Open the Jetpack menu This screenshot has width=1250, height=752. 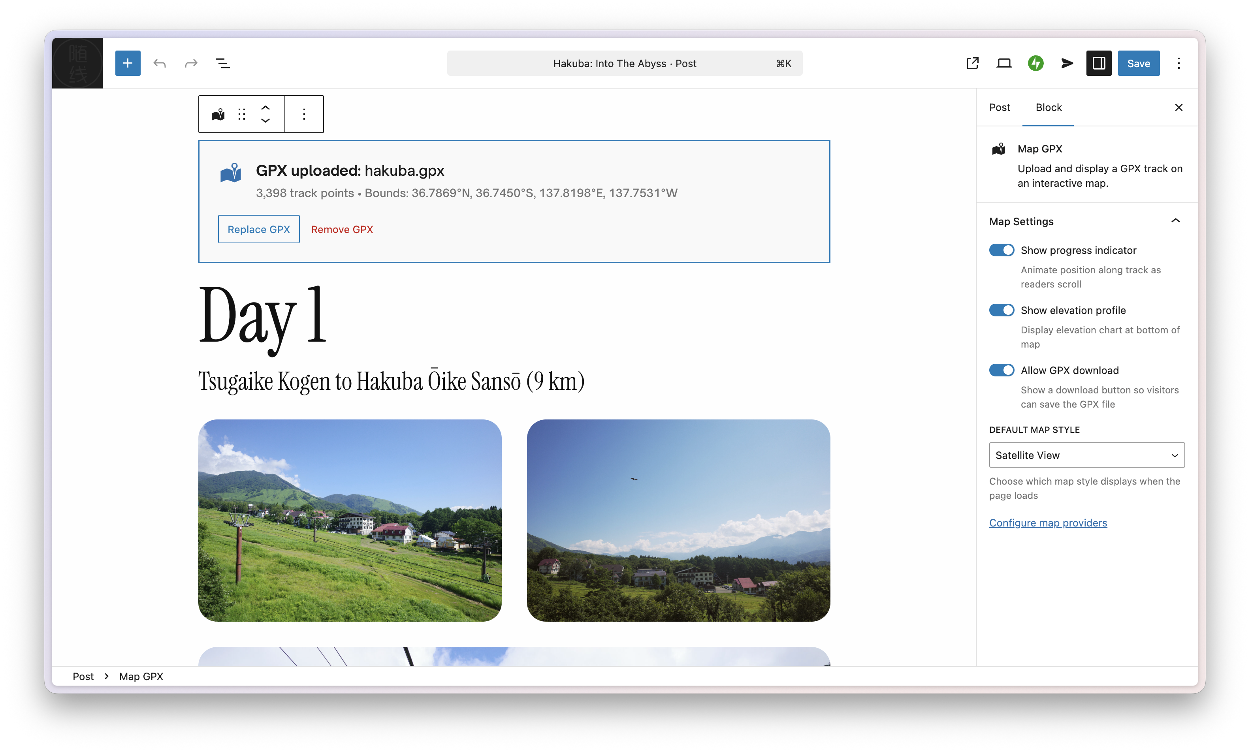tap(1035, 63)
